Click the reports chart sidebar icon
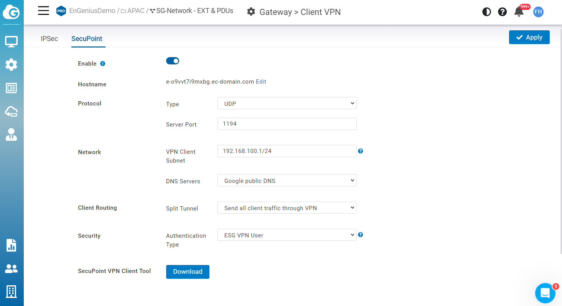This screenshot has height=306, width=562. [x=11, y=245]
